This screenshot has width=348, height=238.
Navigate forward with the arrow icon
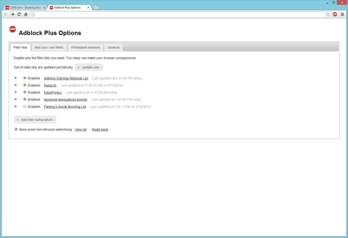[x=12, y=14]
